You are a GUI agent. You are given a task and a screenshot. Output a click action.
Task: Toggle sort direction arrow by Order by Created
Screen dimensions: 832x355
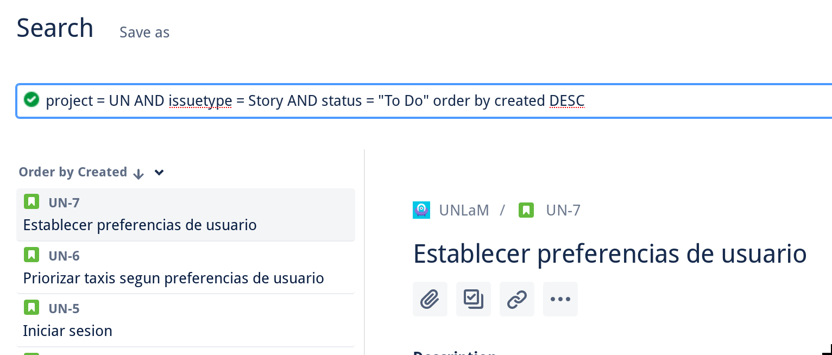[138, 173]
